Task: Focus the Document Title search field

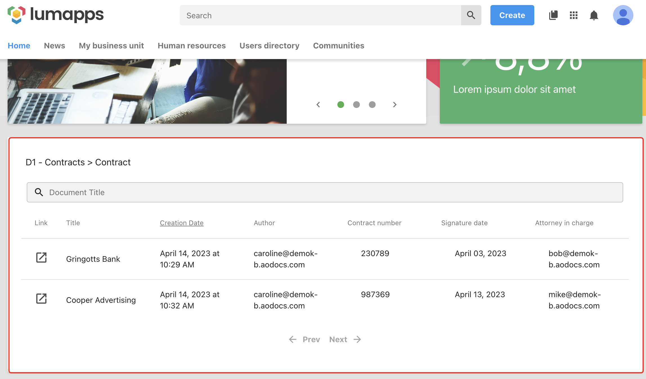Action: 325,192
